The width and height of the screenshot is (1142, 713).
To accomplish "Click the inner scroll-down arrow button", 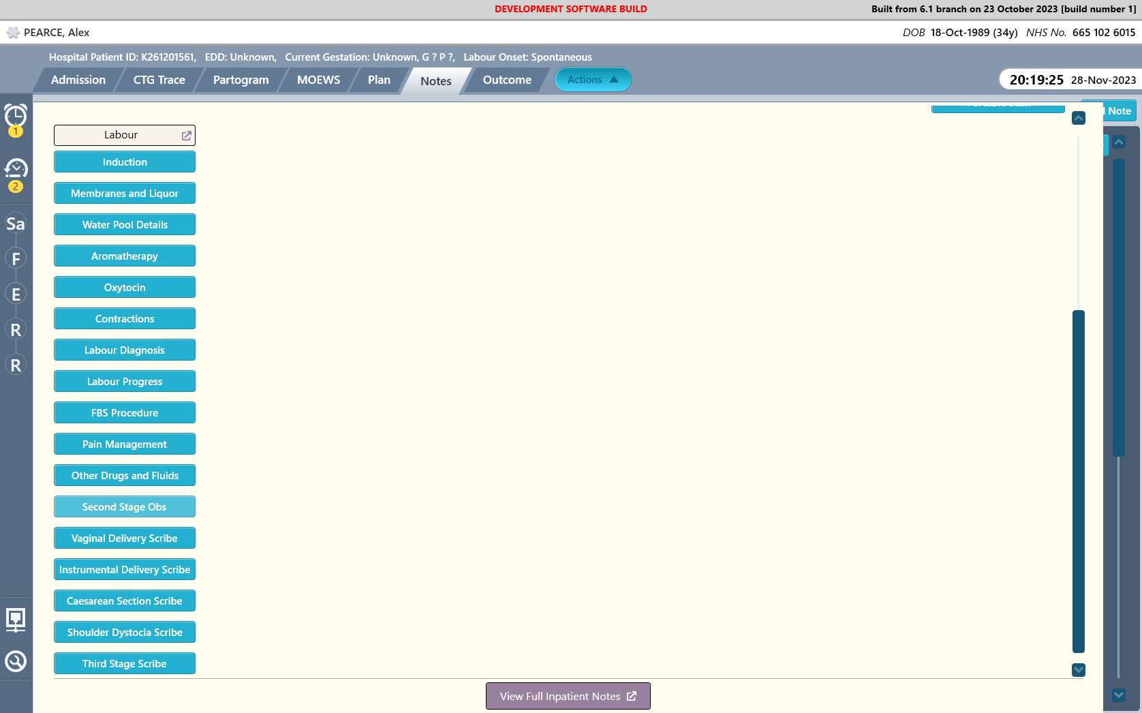I will pyautogui.click(x=1079, y=670).
